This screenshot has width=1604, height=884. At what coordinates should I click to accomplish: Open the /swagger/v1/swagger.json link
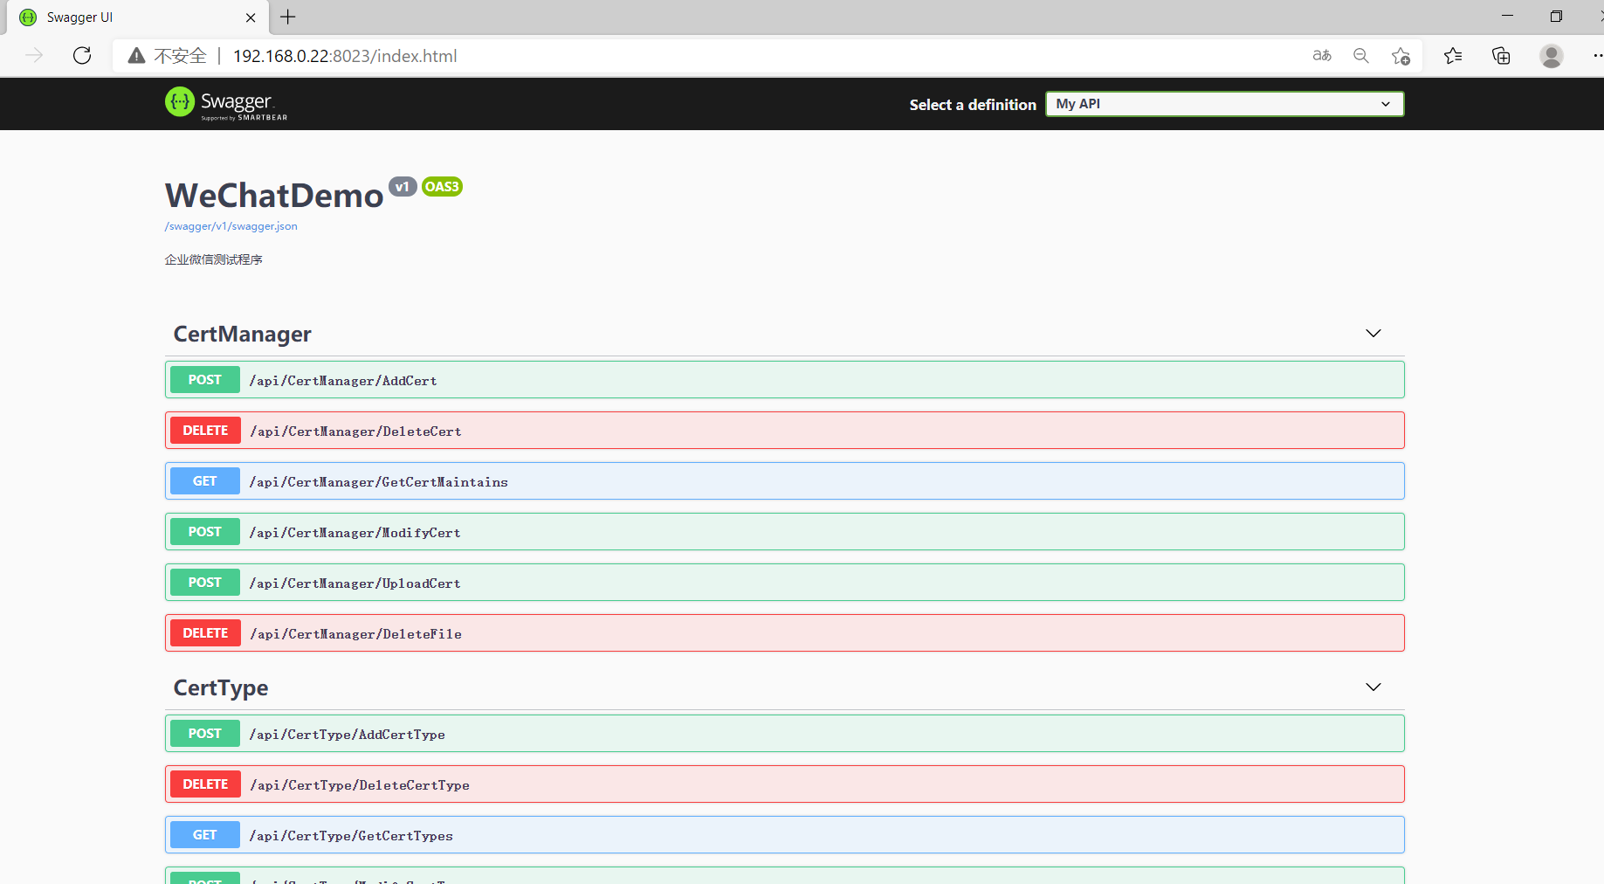coord(231,226)
